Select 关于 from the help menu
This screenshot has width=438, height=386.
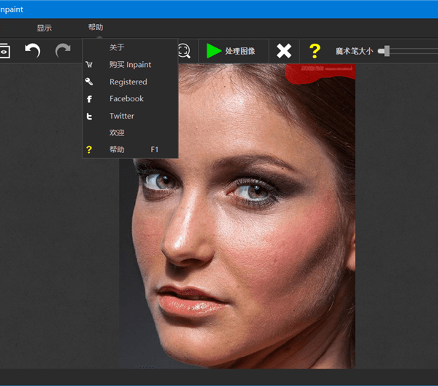pyautogui.click(x=117, y=48)
